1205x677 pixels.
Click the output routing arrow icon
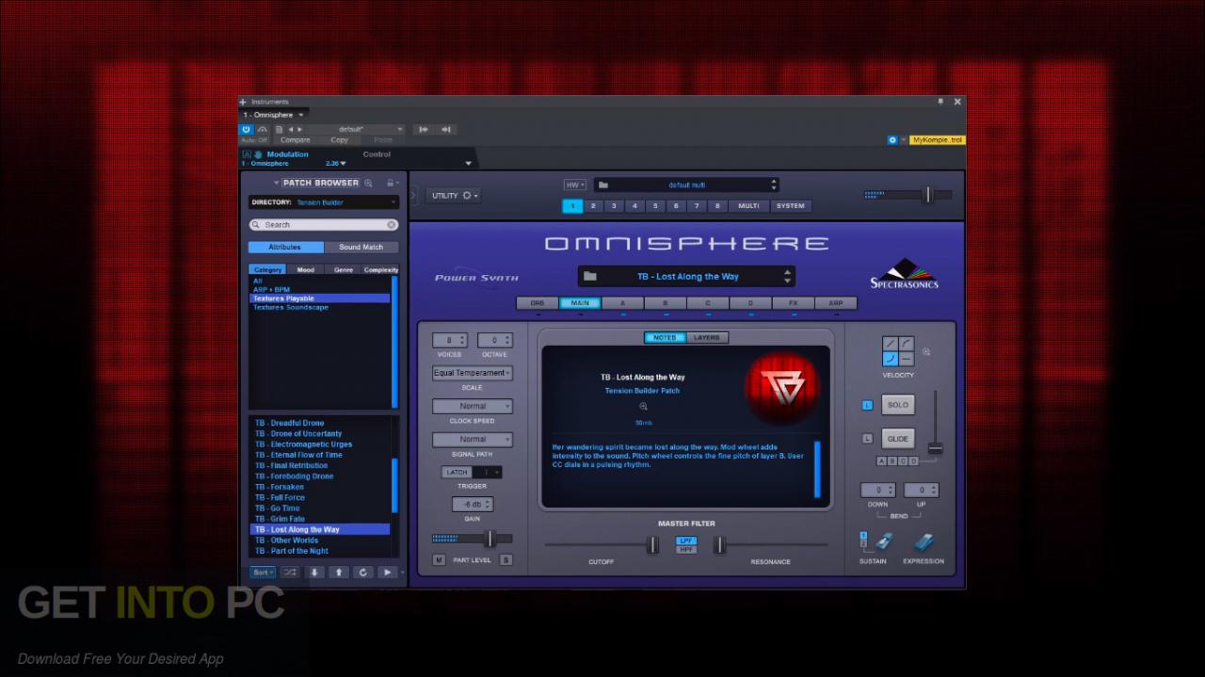click(446, 129)
